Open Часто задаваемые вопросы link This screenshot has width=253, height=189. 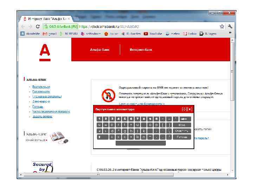coord(51,111)
